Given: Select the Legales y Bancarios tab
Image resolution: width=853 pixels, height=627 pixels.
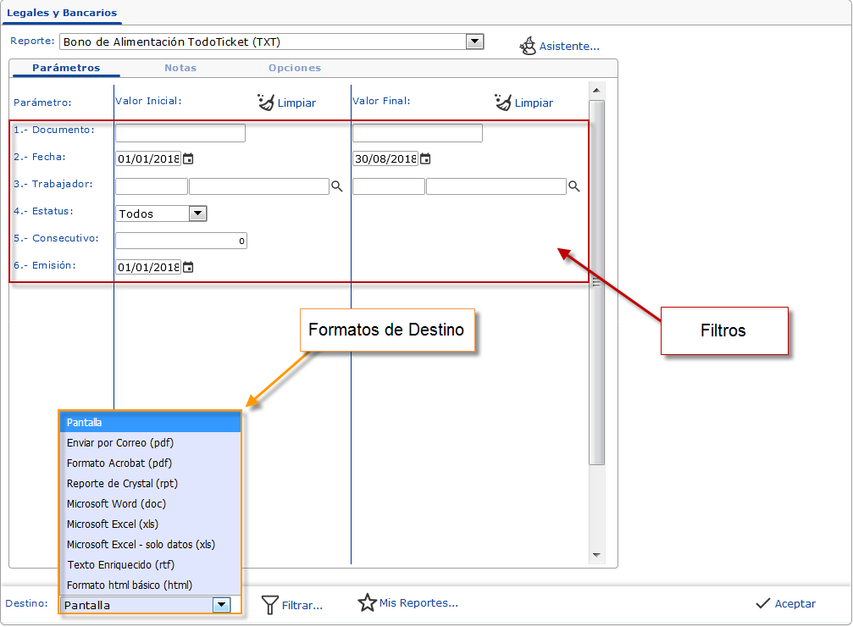Looking at the screenshot, I should (61, 14).
